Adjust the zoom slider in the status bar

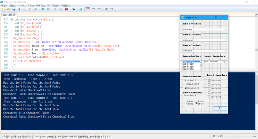pyautogui.click(x=234, y=136)
